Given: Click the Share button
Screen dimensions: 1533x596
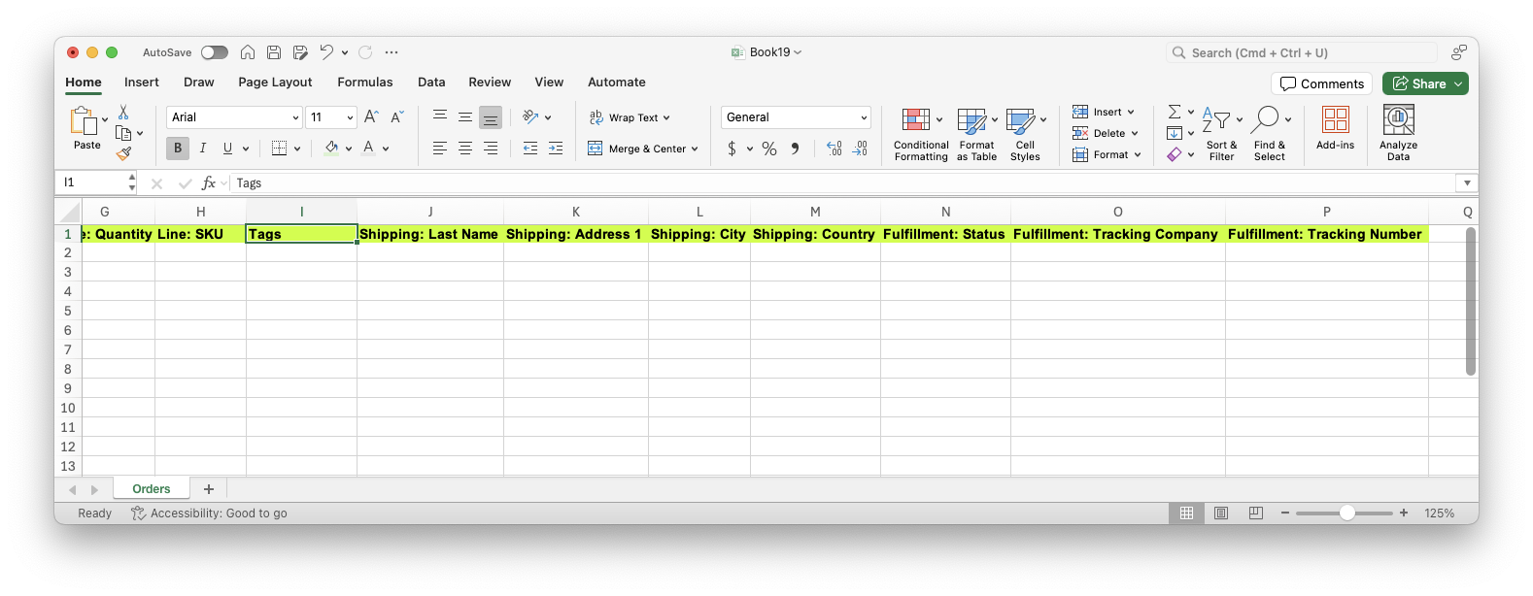Looking at the screenshot, I should [1424, 83].
